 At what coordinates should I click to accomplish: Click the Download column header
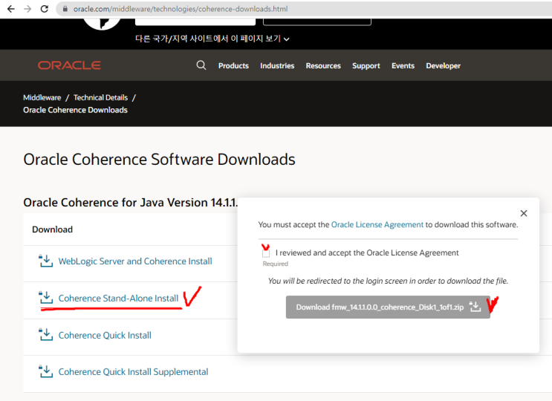point(53,229)
